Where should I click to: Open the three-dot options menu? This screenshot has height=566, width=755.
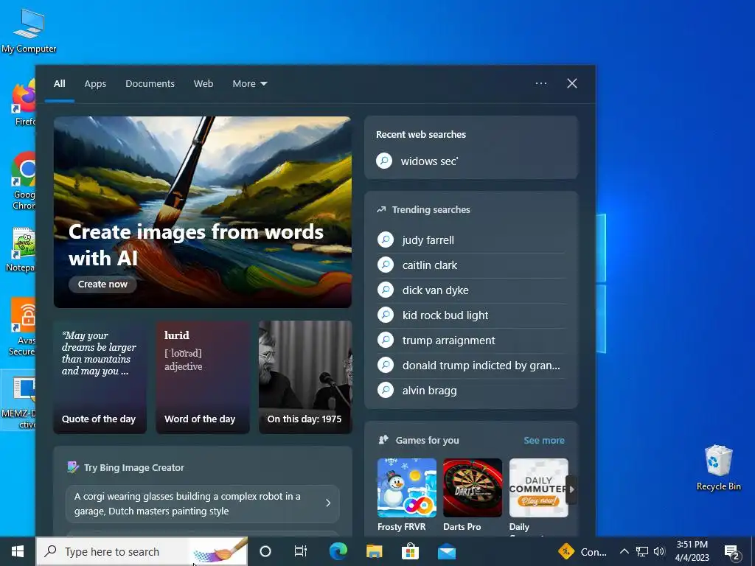[x=540, y=83]
